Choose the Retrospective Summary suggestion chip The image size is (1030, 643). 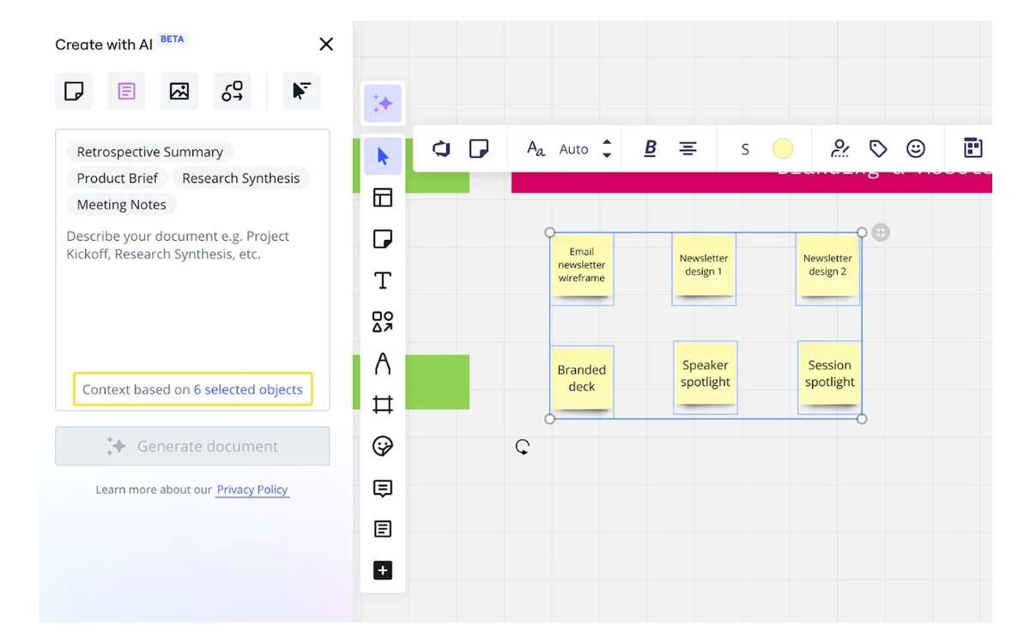coord(149,152)
